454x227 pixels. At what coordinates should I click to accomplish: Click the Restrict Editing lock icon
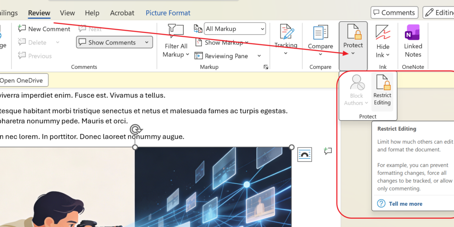click(x=382, y=83)
